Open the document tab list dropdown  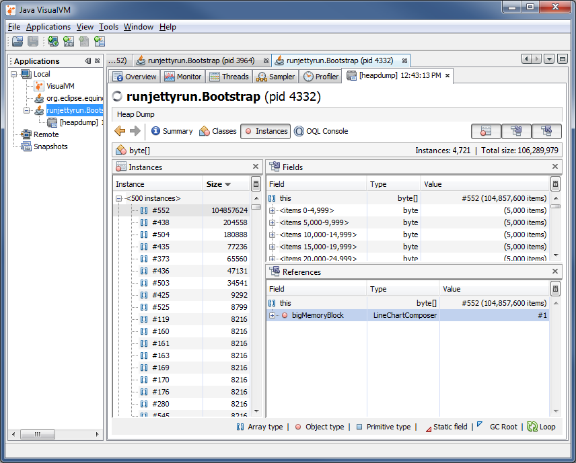click(549, 59)
